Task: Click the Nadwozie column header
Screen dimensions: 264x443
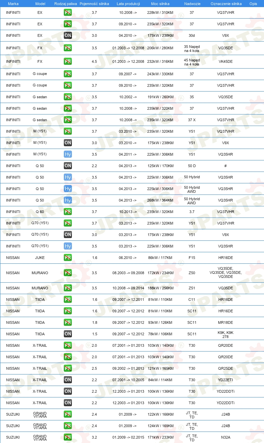Action: (192, 3)
